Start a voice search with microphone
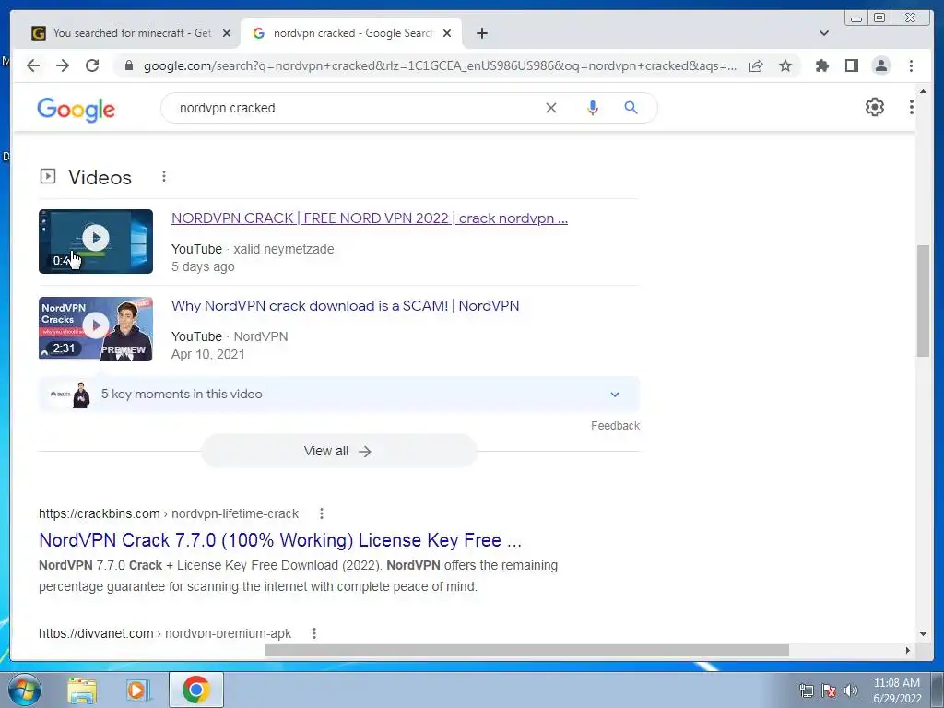 pos(593,108)
